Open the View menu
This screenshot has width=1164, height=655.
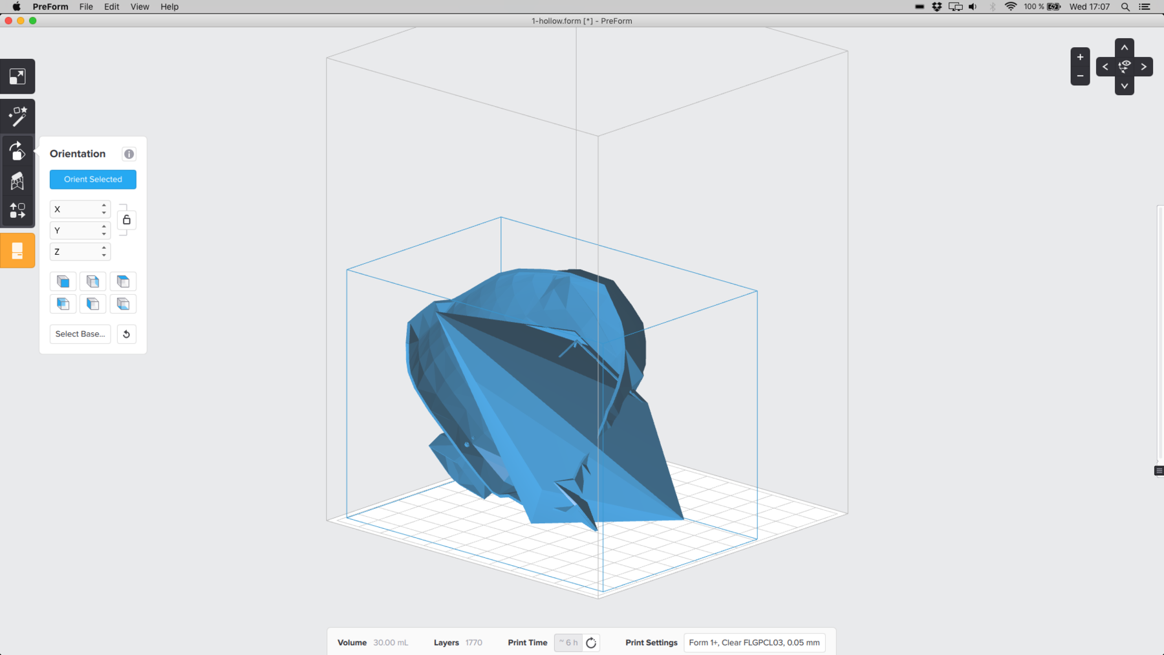(x=140, y=6)
